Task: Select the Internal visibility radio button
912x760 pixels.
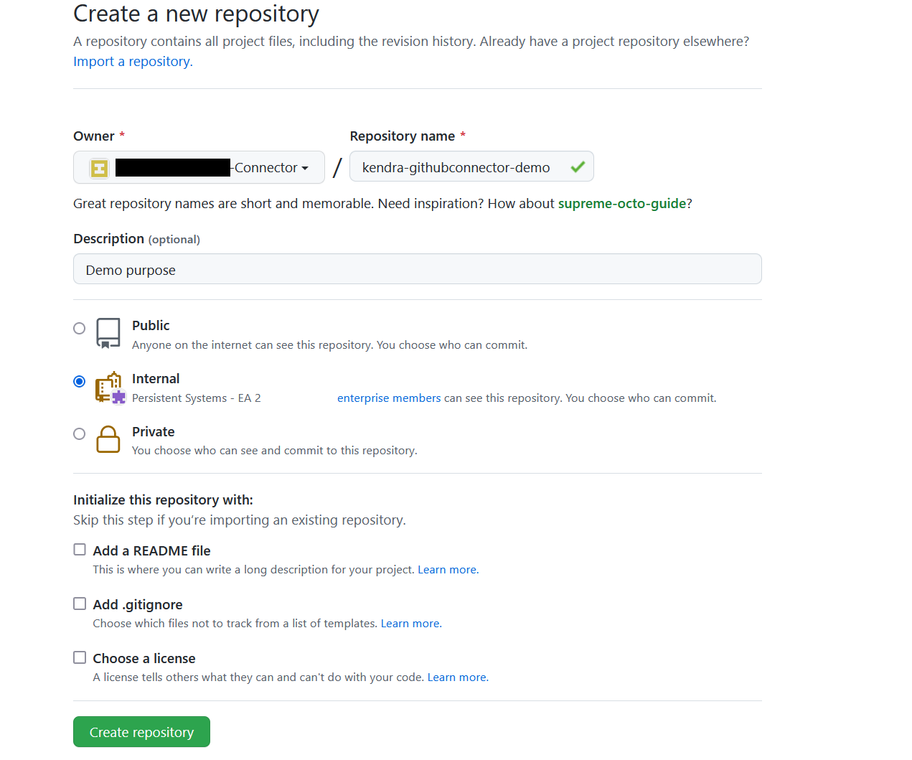Action: tap(80, 381)
